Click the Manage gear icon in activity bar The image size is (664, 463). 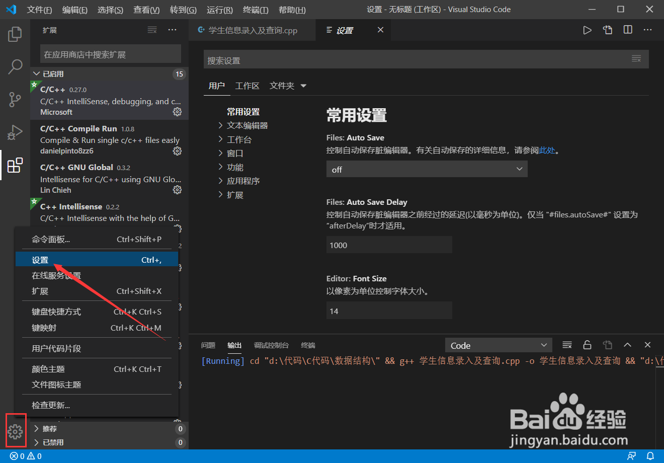pyautogui.click(x=15, y=431)
